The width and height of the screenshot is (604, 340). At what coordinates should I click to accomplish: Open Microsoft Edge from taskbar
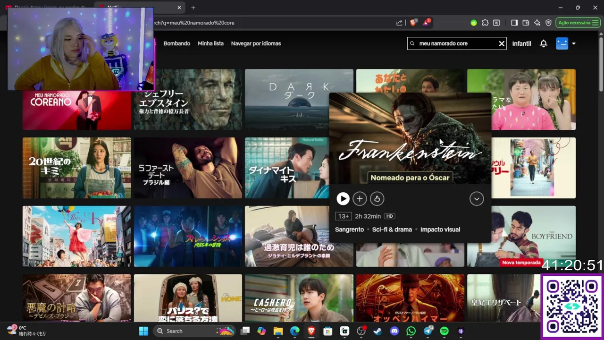(x=294, y=331)
